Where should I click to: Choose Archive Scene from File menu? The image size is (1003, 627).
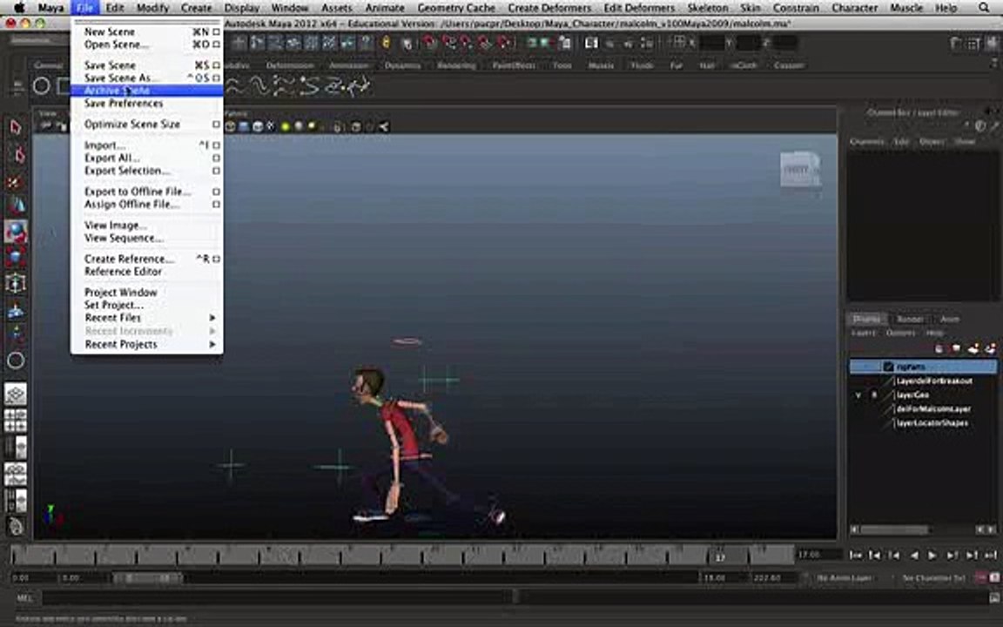point(146,91)
